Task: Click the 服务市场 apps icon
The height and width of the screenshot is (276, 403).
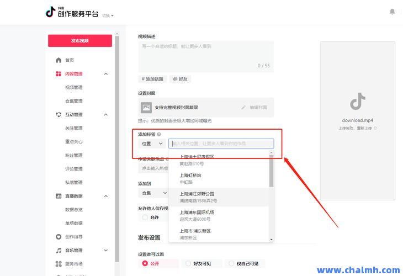Action: [x=59, y=264]
